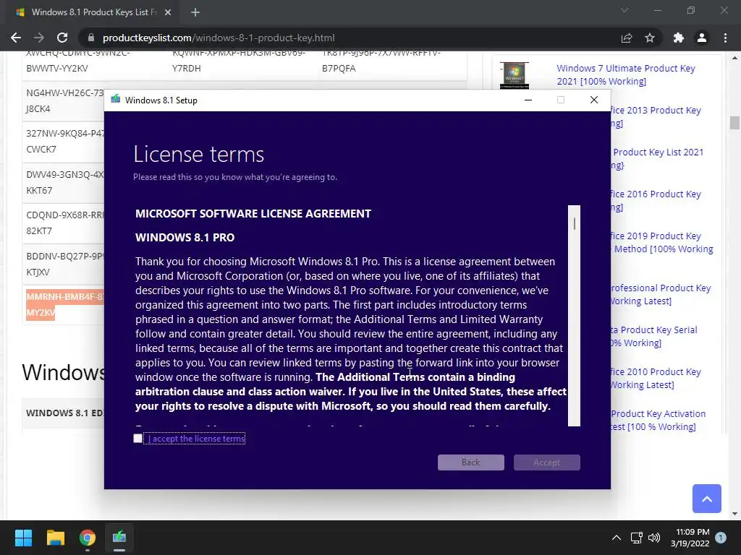
Task: Open the Office 2010 Product Key link
Action: pos(655,378)
